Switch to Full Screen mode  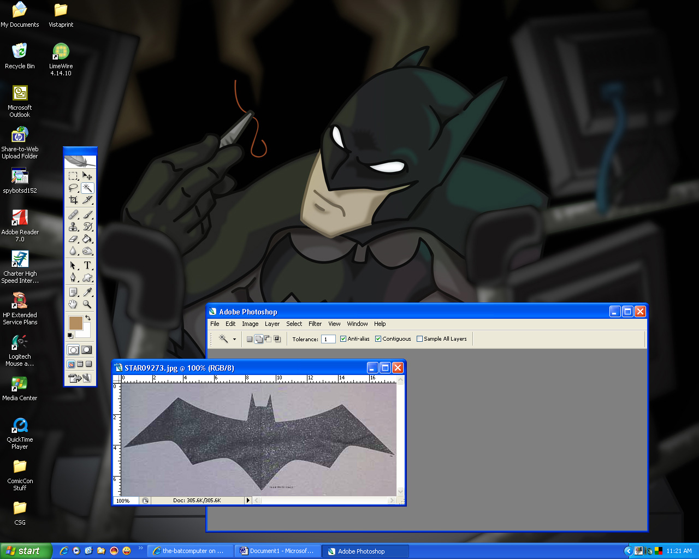[x=88, y=364]
